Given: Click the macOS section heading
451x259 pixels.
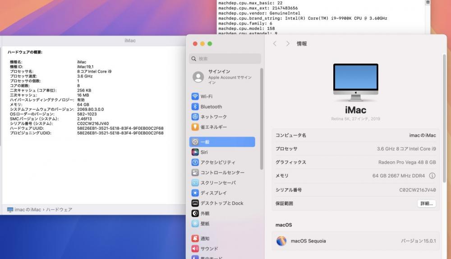Looking at the screenshot, I should pyautogui.click(x=284, y=225).
